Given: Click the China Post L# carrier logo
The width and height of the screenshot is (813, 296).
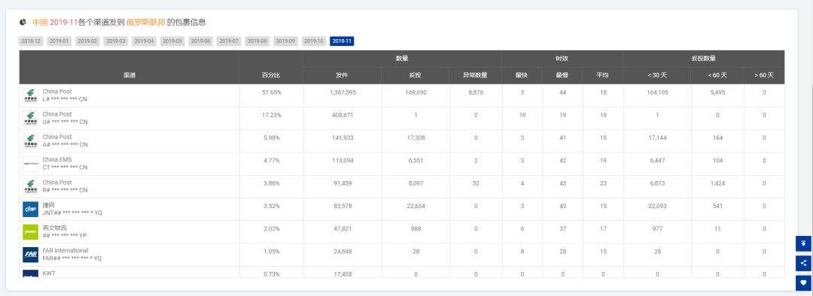Looking at the screenshot, I should pyautogui.click(x=31, y=95).
